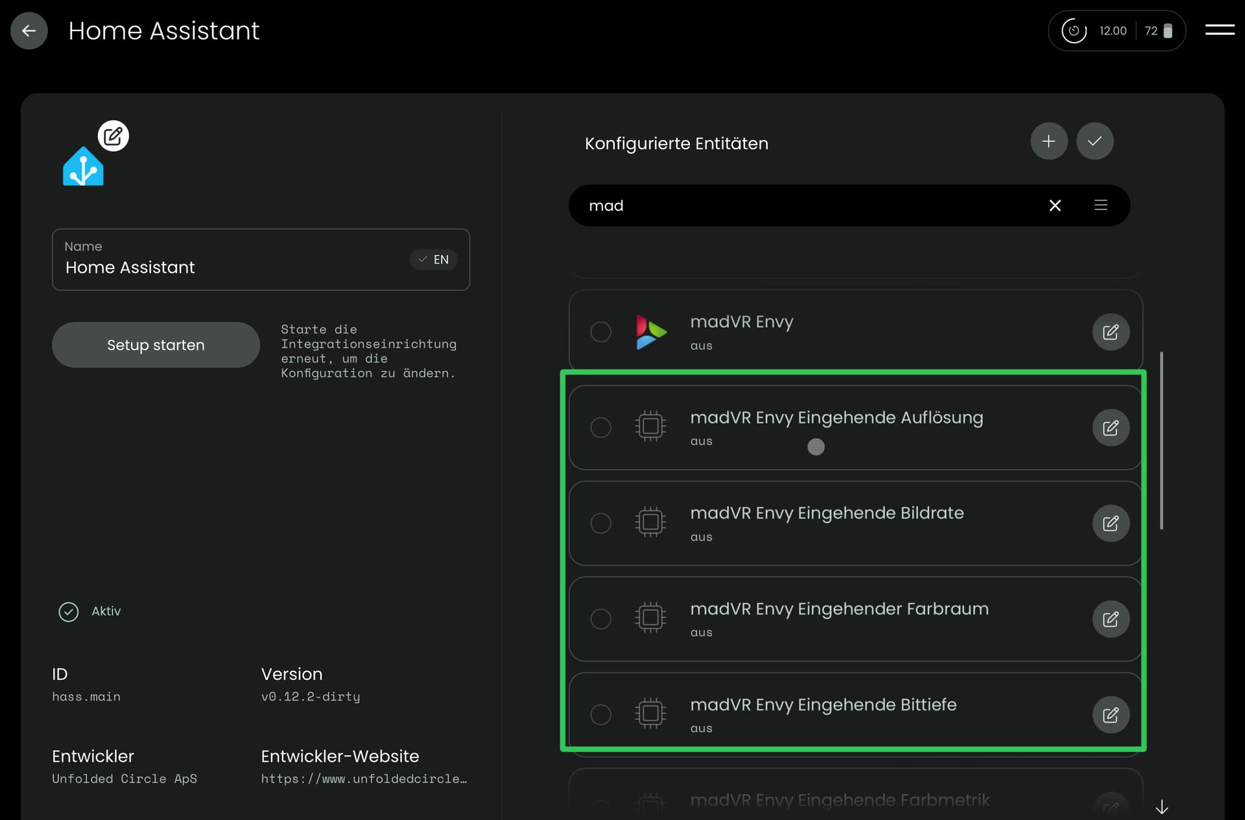Screen dimensions: 1245x820
Task: Add a new configured entity with plus
Action: (x=1049, y=141)
